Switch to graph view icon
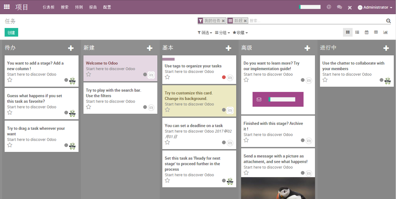396x199 pixels. click(x=385, y=32)
